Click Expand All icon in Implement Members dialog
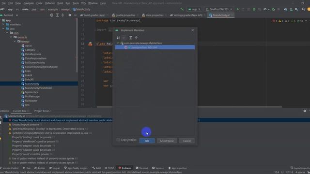310x174 pixels. pos(130,38)
